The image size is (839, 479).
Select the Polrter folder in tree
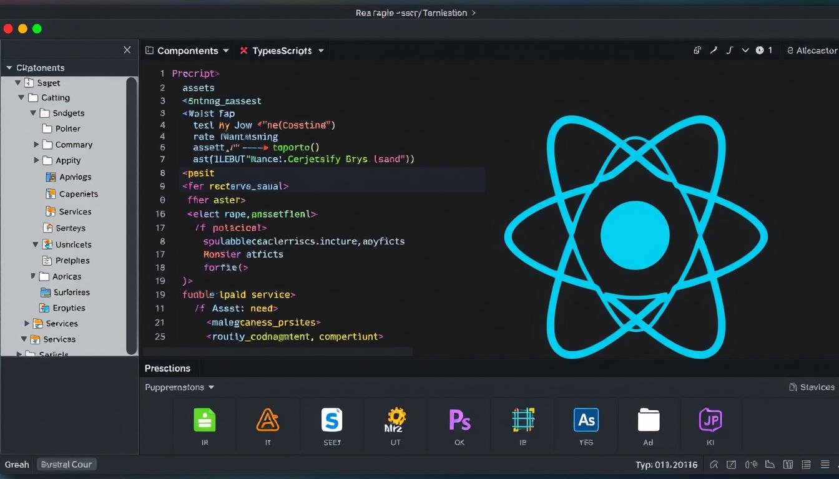coord(62,128)
